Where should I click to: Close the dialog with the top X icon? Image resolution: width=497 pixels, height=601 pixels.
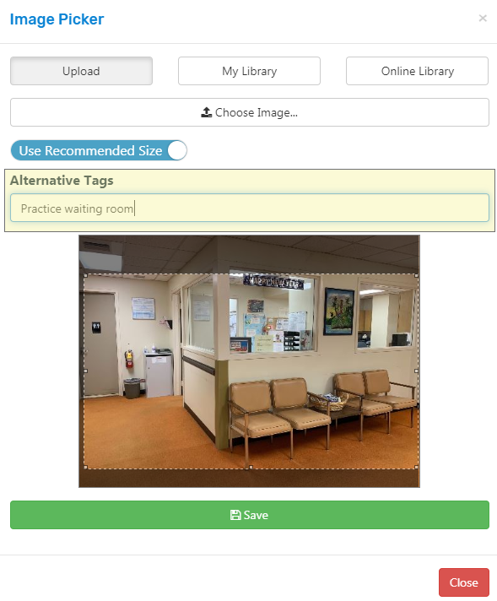coord(483,18)
